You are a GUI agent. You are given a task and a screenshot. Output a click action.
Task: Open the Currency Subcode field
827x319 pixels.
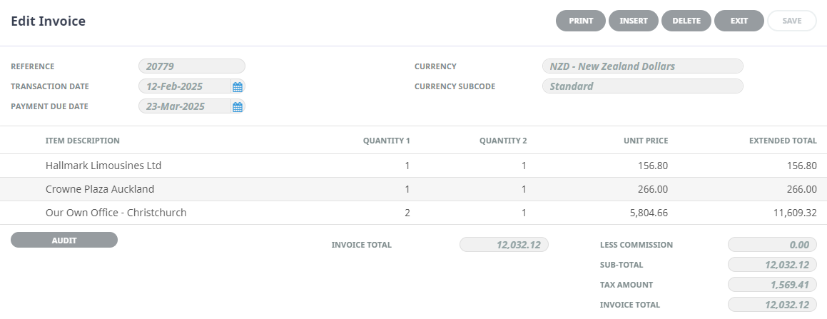click(642, 86)
